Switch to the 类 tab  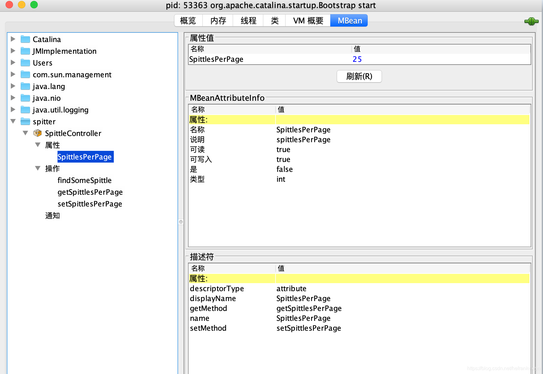click(x=275, y=21)
